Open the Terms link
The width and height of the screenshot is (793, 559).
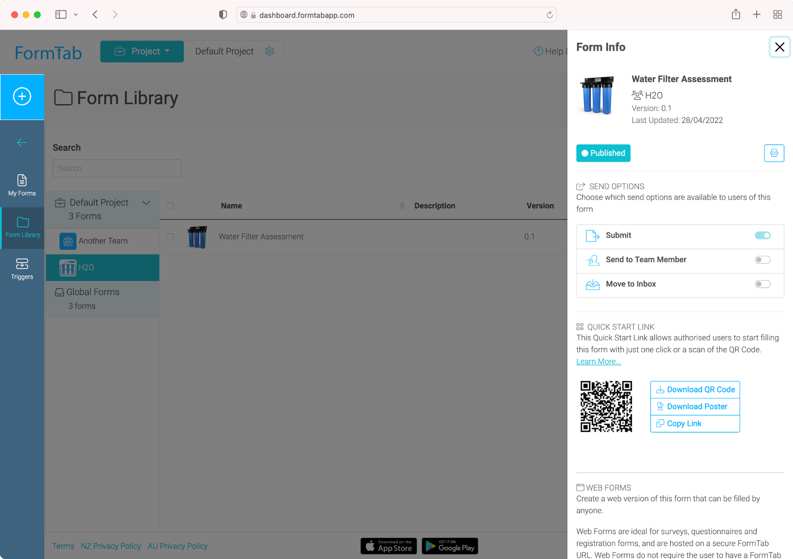(x=63, y=546)
